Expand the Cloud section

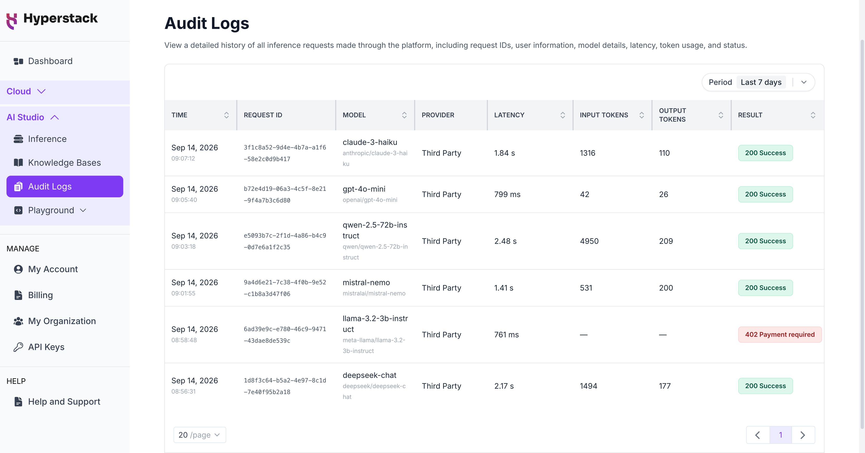coord(65,92)
